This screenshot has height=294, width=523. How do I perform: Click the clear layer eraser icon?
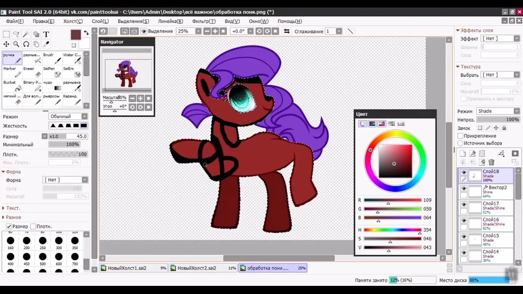(x=482, y=162)
